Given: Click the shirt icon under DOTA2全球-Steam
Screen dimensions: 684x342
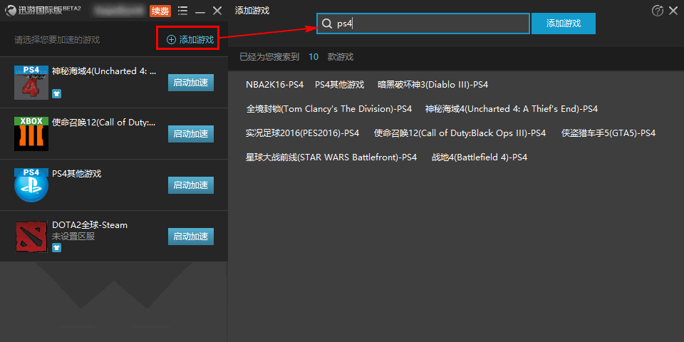Looking at the screenshot, I should [57, 248].
